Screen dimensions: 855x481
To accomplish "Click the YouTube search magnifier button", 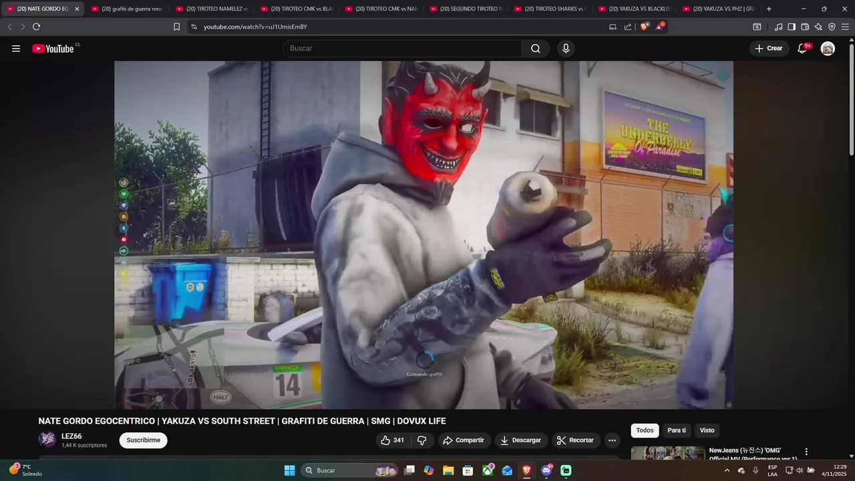I will point(536,49).
